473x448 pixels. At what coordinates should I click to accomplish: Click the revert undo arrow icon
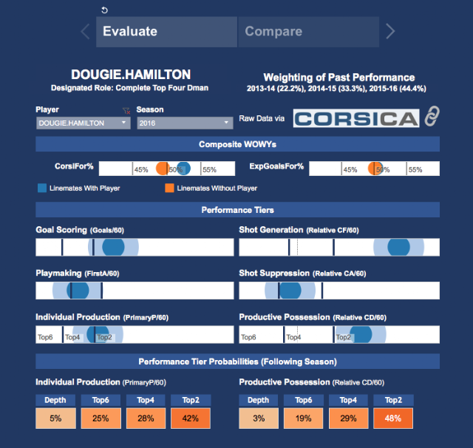[104, 10]
